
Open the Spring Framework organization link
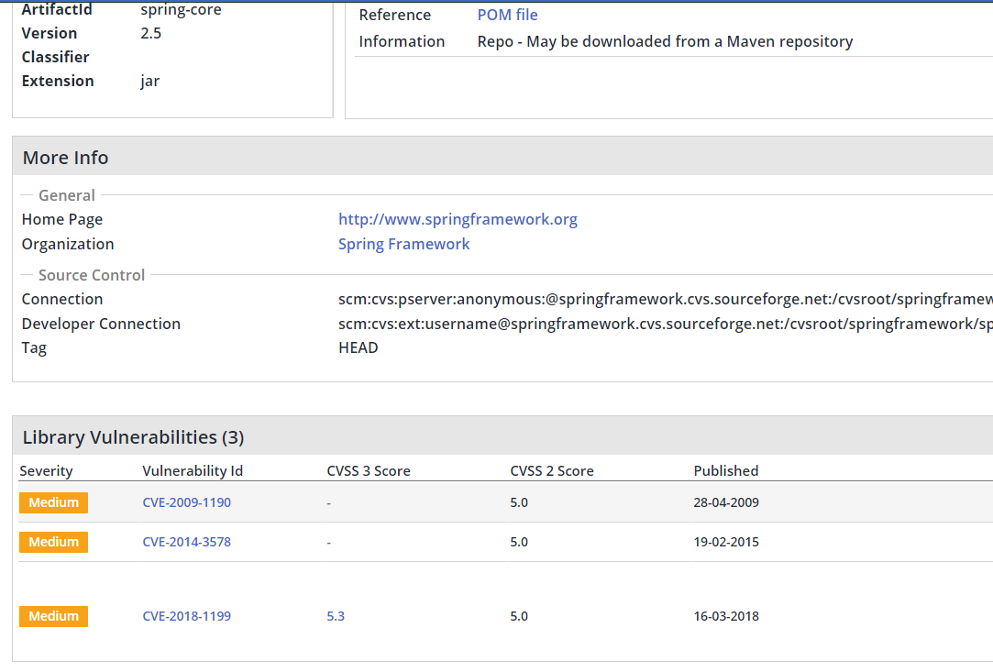click(x=403, y=244)
